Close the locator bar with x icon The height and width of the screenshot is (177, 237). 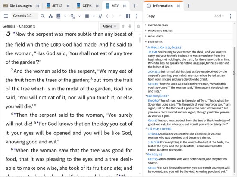click(138, 26)
